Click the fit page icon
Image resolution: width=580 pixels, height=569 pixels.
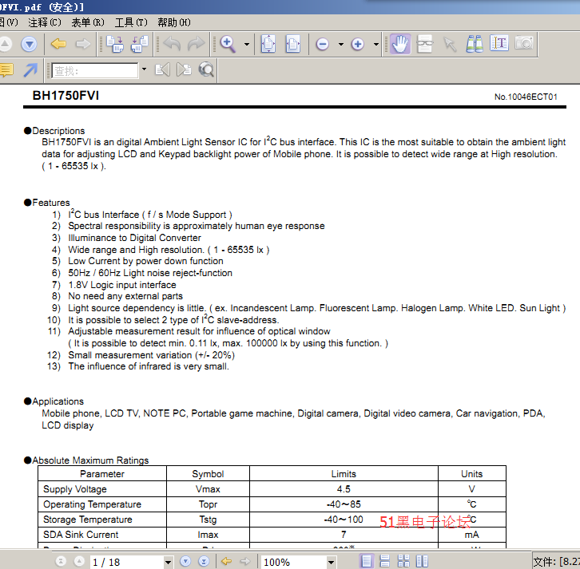click(268, 44)
